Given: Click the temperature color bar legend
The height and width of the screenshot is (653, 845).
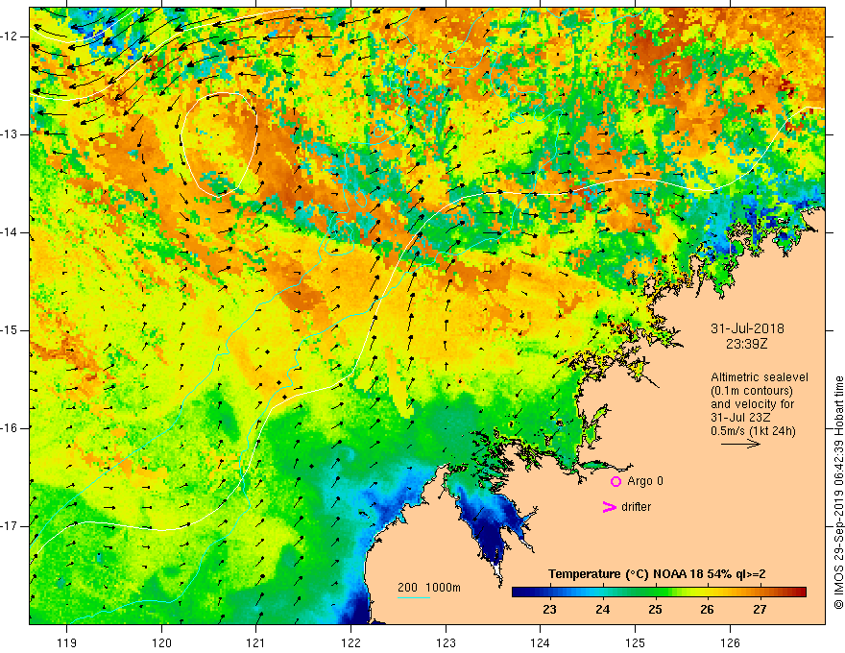Looking at the screenshot, I should (x=659, y=592).
